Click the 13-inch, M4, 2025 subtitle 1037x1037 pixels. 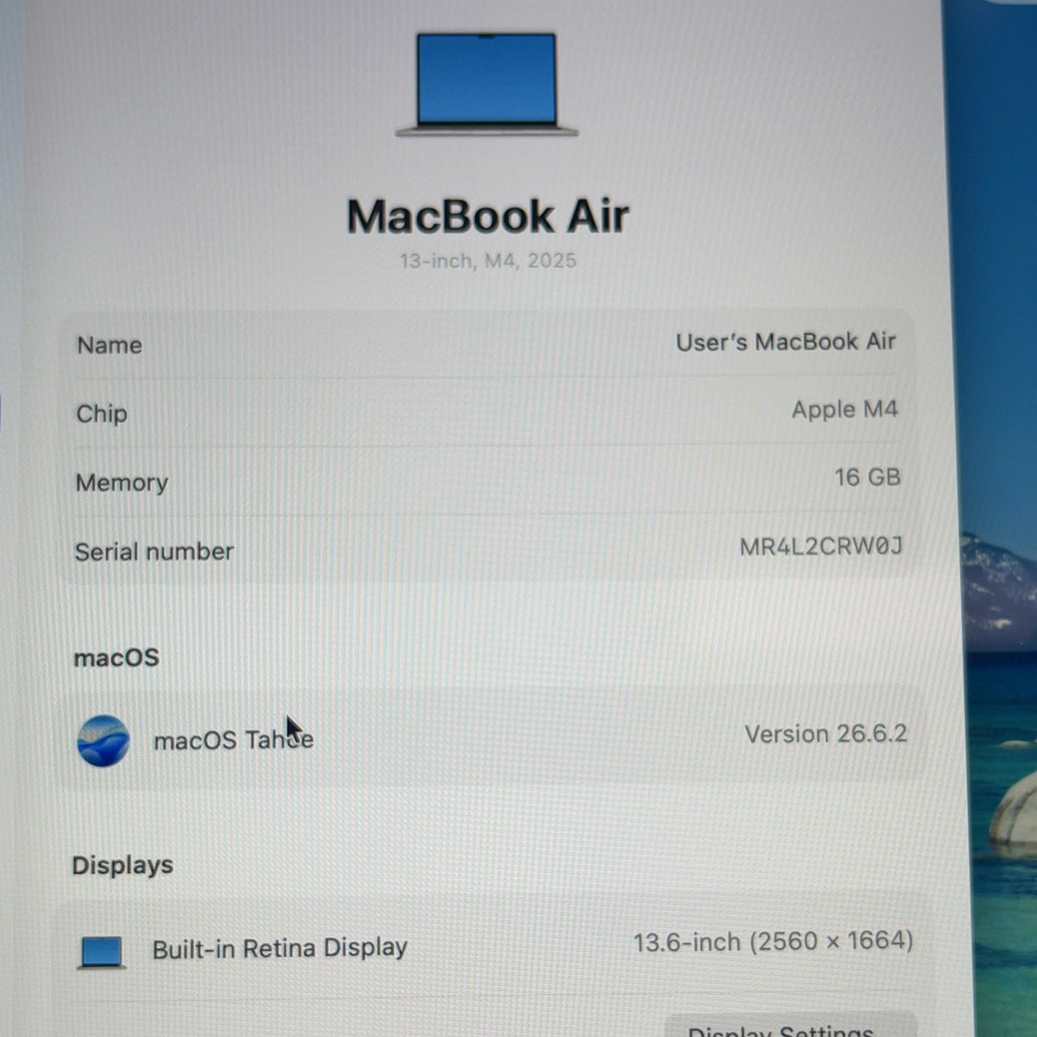coord(487,261)
